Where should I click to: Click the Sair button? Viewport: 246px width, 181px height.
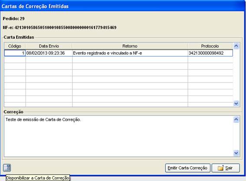point(226,168)
